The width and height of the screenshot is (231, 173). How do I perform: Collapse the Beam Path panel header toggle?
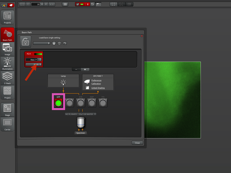point(19,32)
